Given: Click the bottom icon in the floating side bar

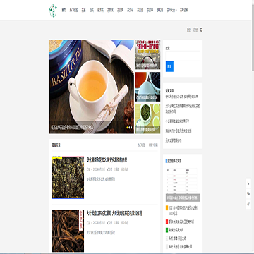Looking at the screenshot, I should (248, 204).
